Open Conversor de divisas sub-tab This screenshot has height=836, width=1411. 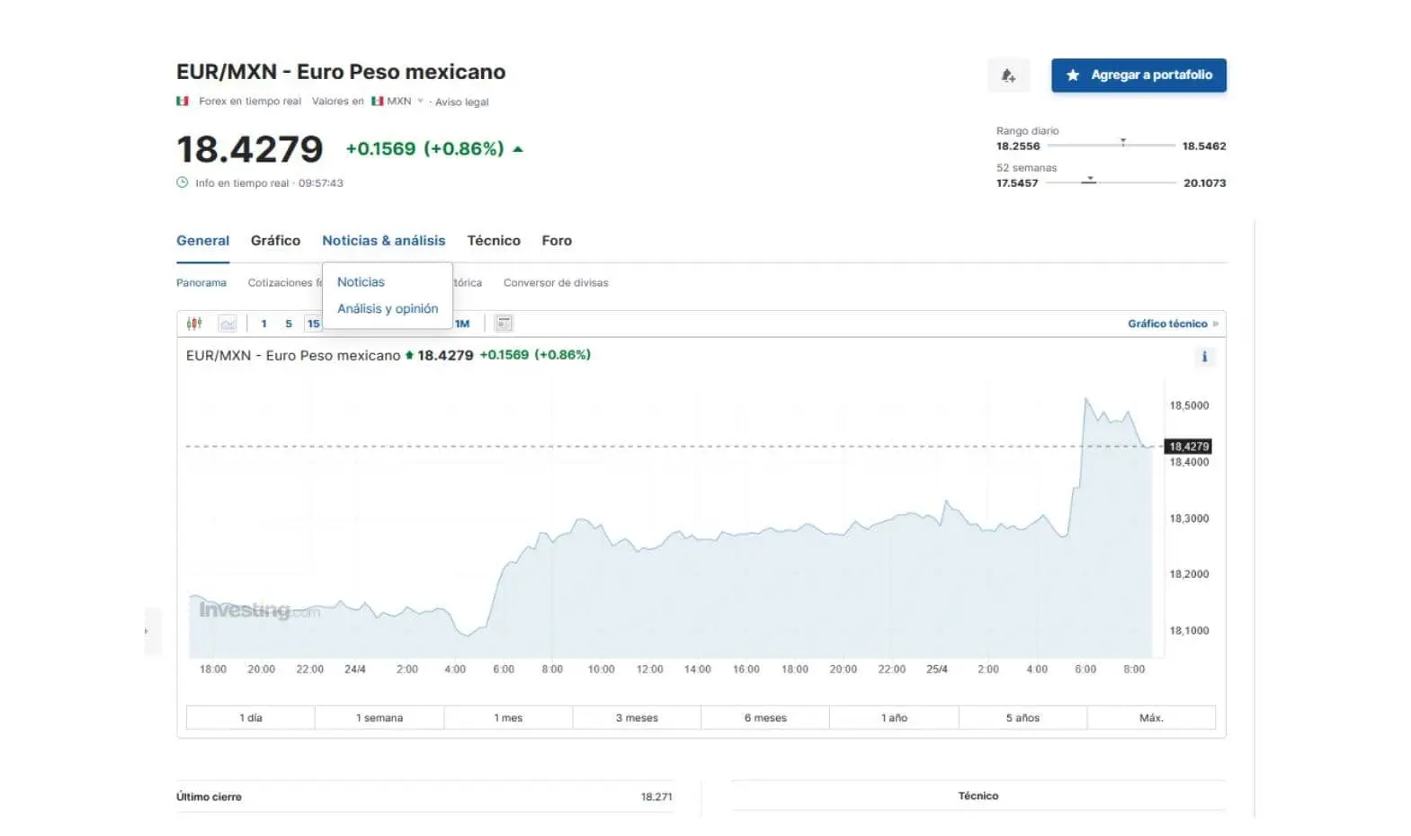click(556, 283)
